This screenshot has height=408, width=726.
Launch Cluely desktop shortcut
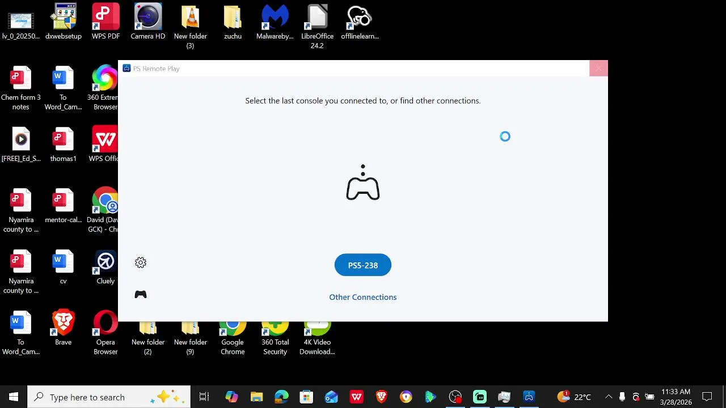105,267
